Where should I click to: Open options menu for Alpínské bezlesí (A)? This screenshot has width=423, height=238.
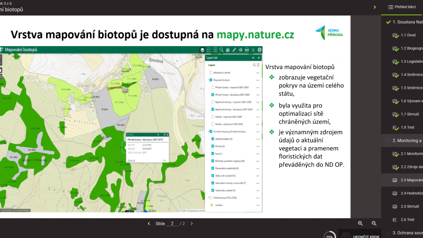(258, 139)
